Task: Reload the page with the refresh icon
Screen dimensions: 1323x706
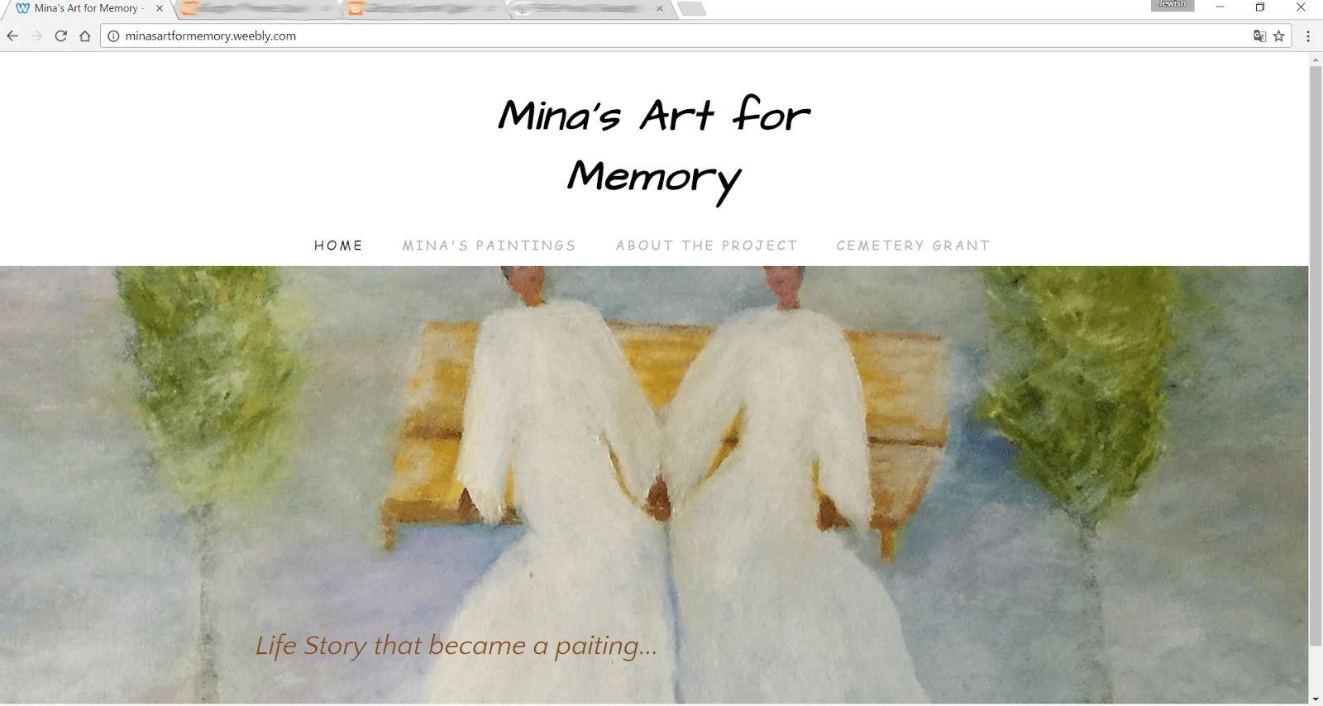Action: 60,36
